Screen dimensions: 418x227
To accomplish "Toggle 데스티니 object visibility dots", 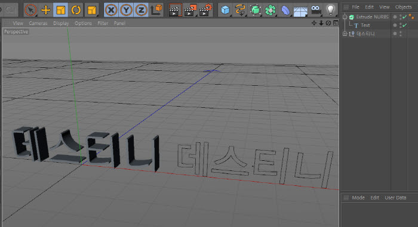I will [401, 33].
